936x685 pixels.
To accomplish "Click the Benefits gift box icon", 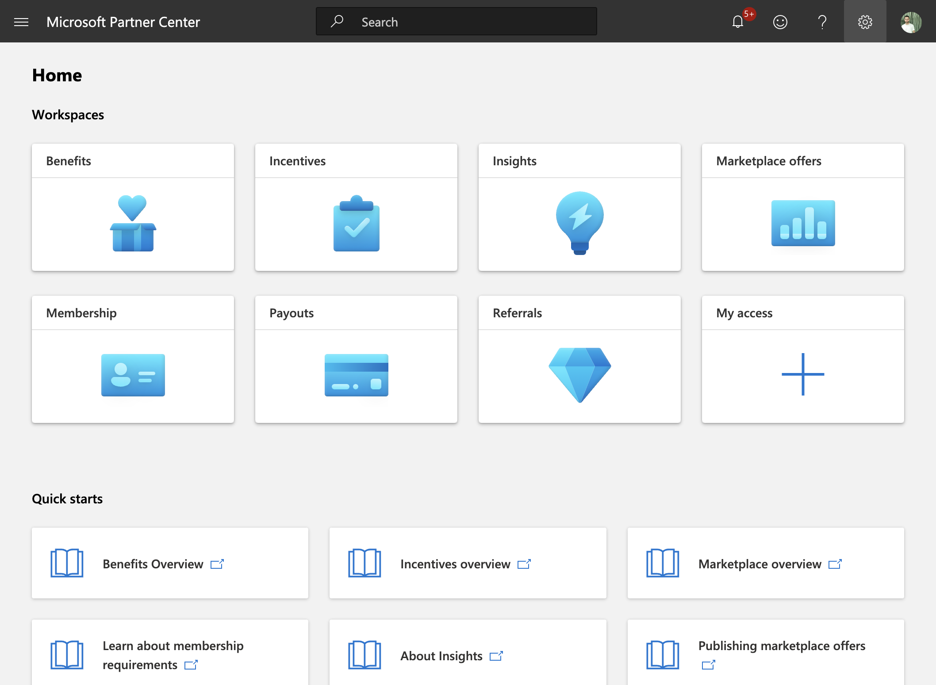I will pos(133,223).
